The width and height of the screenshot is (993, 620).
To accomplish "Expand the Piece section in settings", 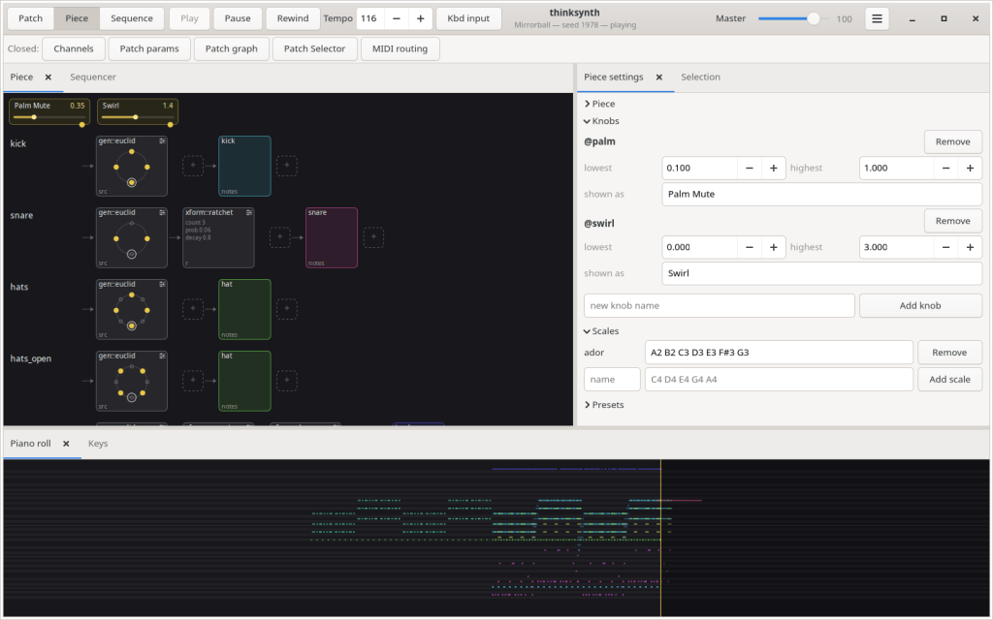I will (x=599, y=104).
